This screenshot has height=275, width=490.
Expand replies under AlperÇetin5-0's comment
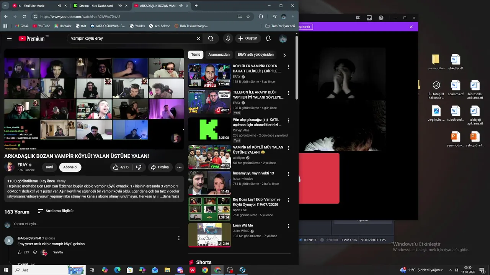[26, 264]
